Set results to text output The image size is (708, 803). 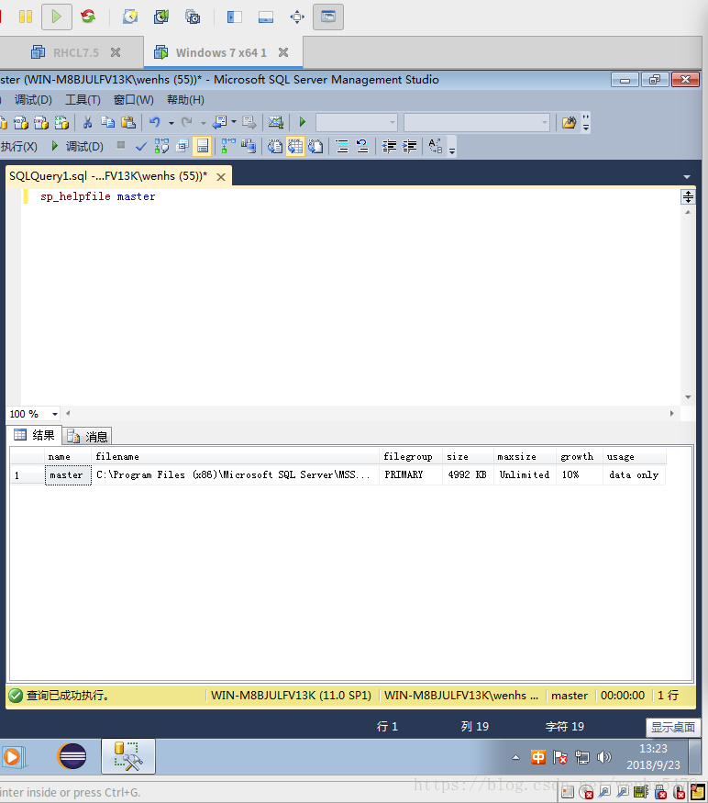(x=275, y=147)
